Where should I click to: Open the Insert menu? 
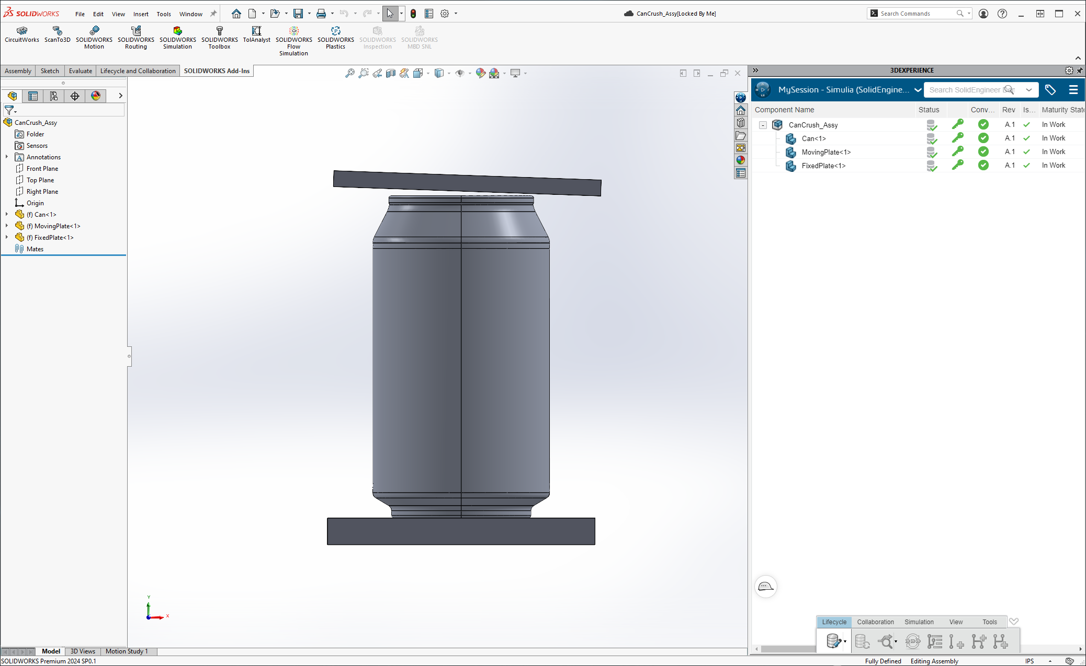tap(141, 14)
